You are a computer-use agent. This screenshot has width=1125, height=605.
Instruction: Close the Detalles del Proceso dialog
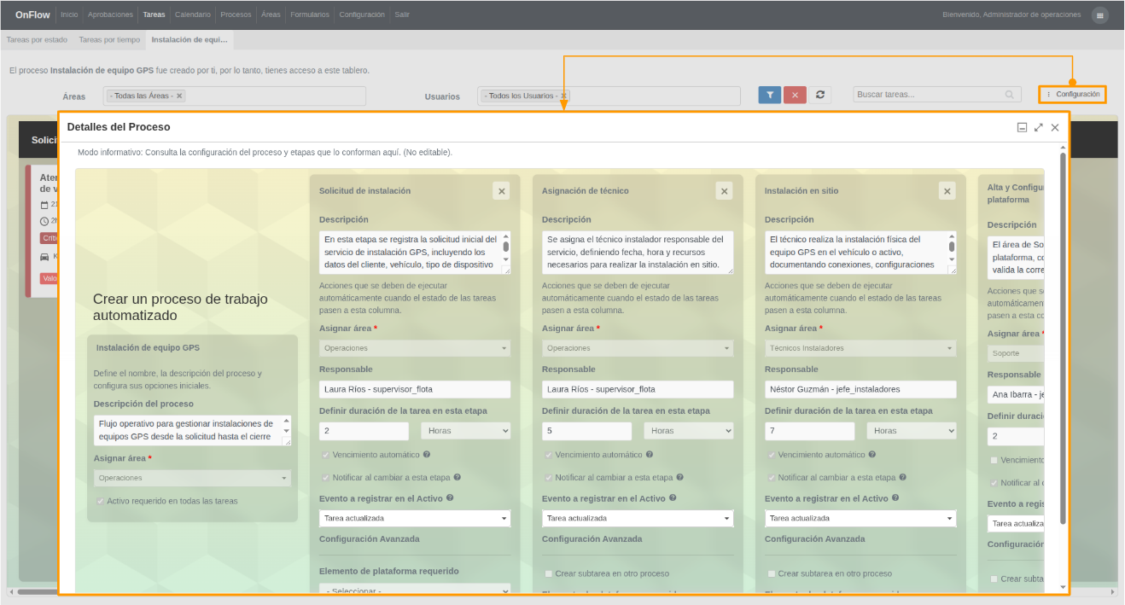[x=1055, y=127]
